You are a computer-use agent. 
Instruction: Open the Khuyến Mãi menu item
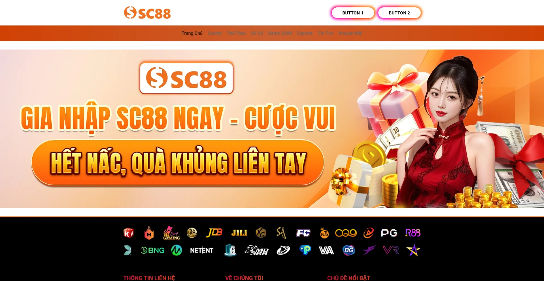point(350,33)
